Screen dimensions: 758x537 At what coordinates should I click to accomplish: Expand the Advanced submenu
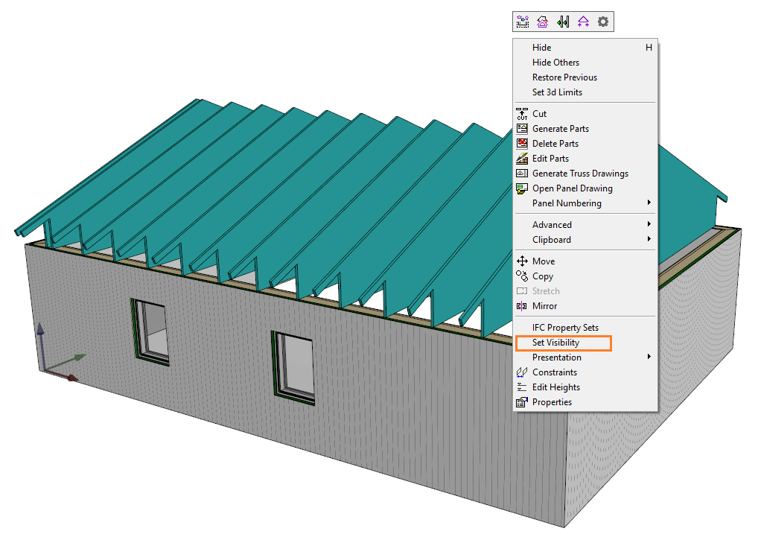(x=552, y=225)
